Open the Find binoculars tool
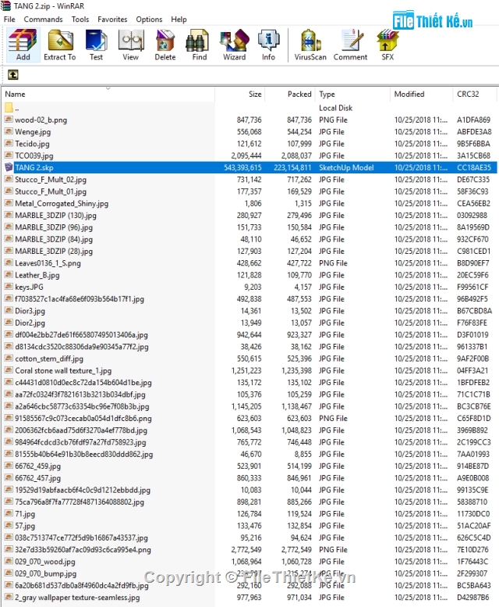This screenshot has width=499, height=607. 200,45
